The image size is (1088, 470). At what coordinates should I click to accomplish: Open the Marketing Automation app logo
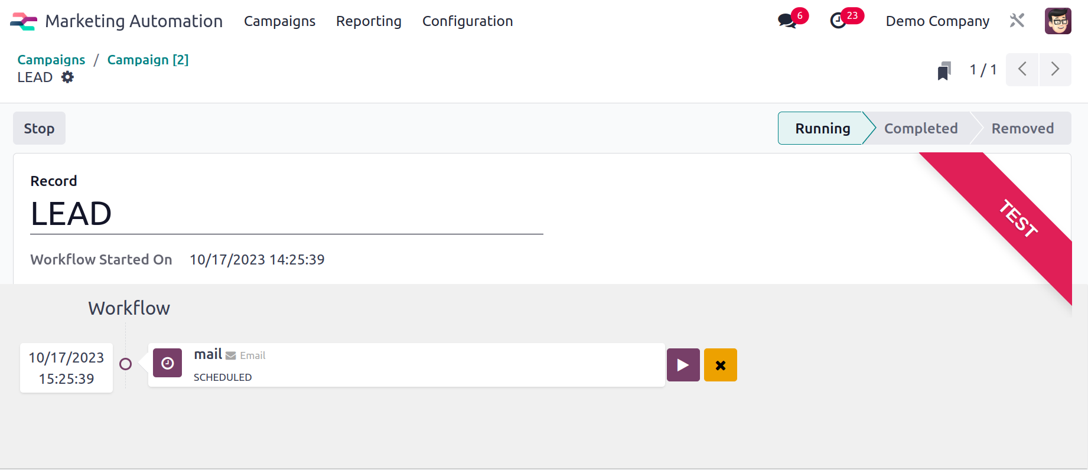click(24, 21)
